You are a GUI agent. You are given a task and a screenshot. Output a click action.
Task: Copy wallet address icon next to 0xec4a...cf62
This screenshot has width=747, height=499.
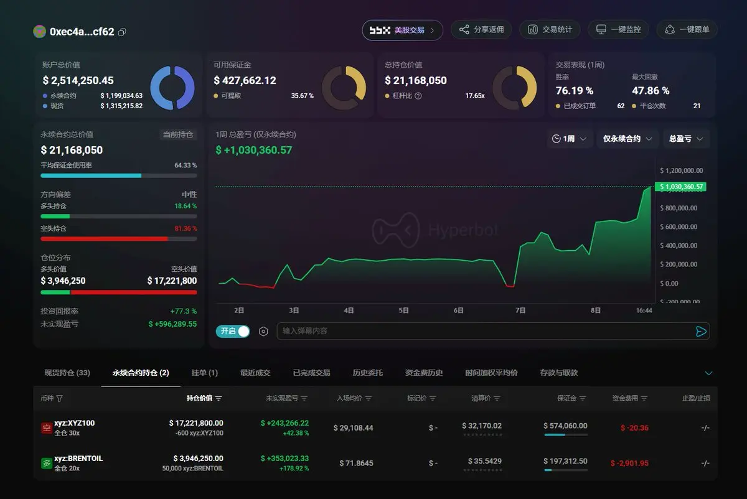pos(122,32)
